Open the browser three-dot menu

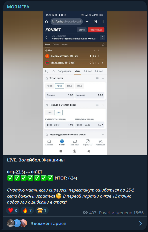103,22
